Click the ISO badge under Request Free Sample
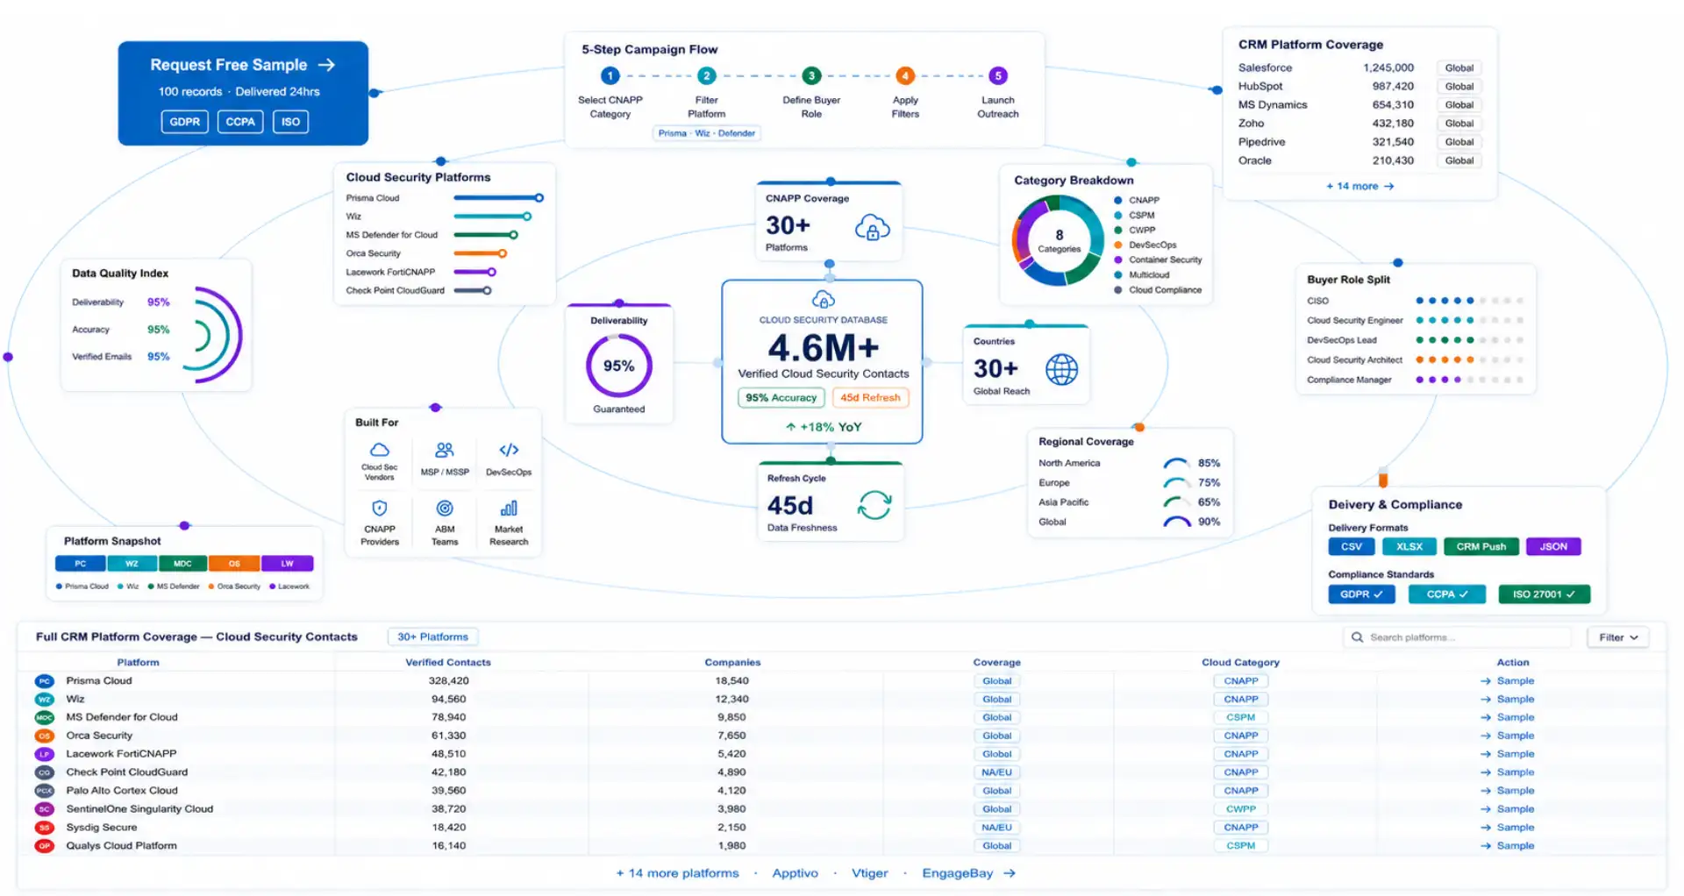 point(290,122)
